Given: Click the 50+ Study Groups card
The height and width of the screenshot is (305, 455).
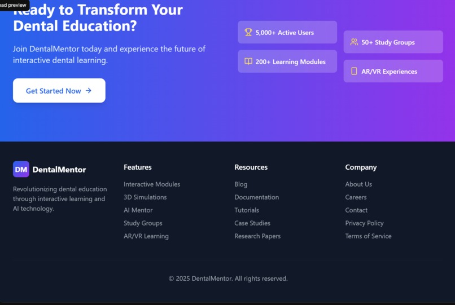Looking at the screenshot, I should click(x=393, y=42).
